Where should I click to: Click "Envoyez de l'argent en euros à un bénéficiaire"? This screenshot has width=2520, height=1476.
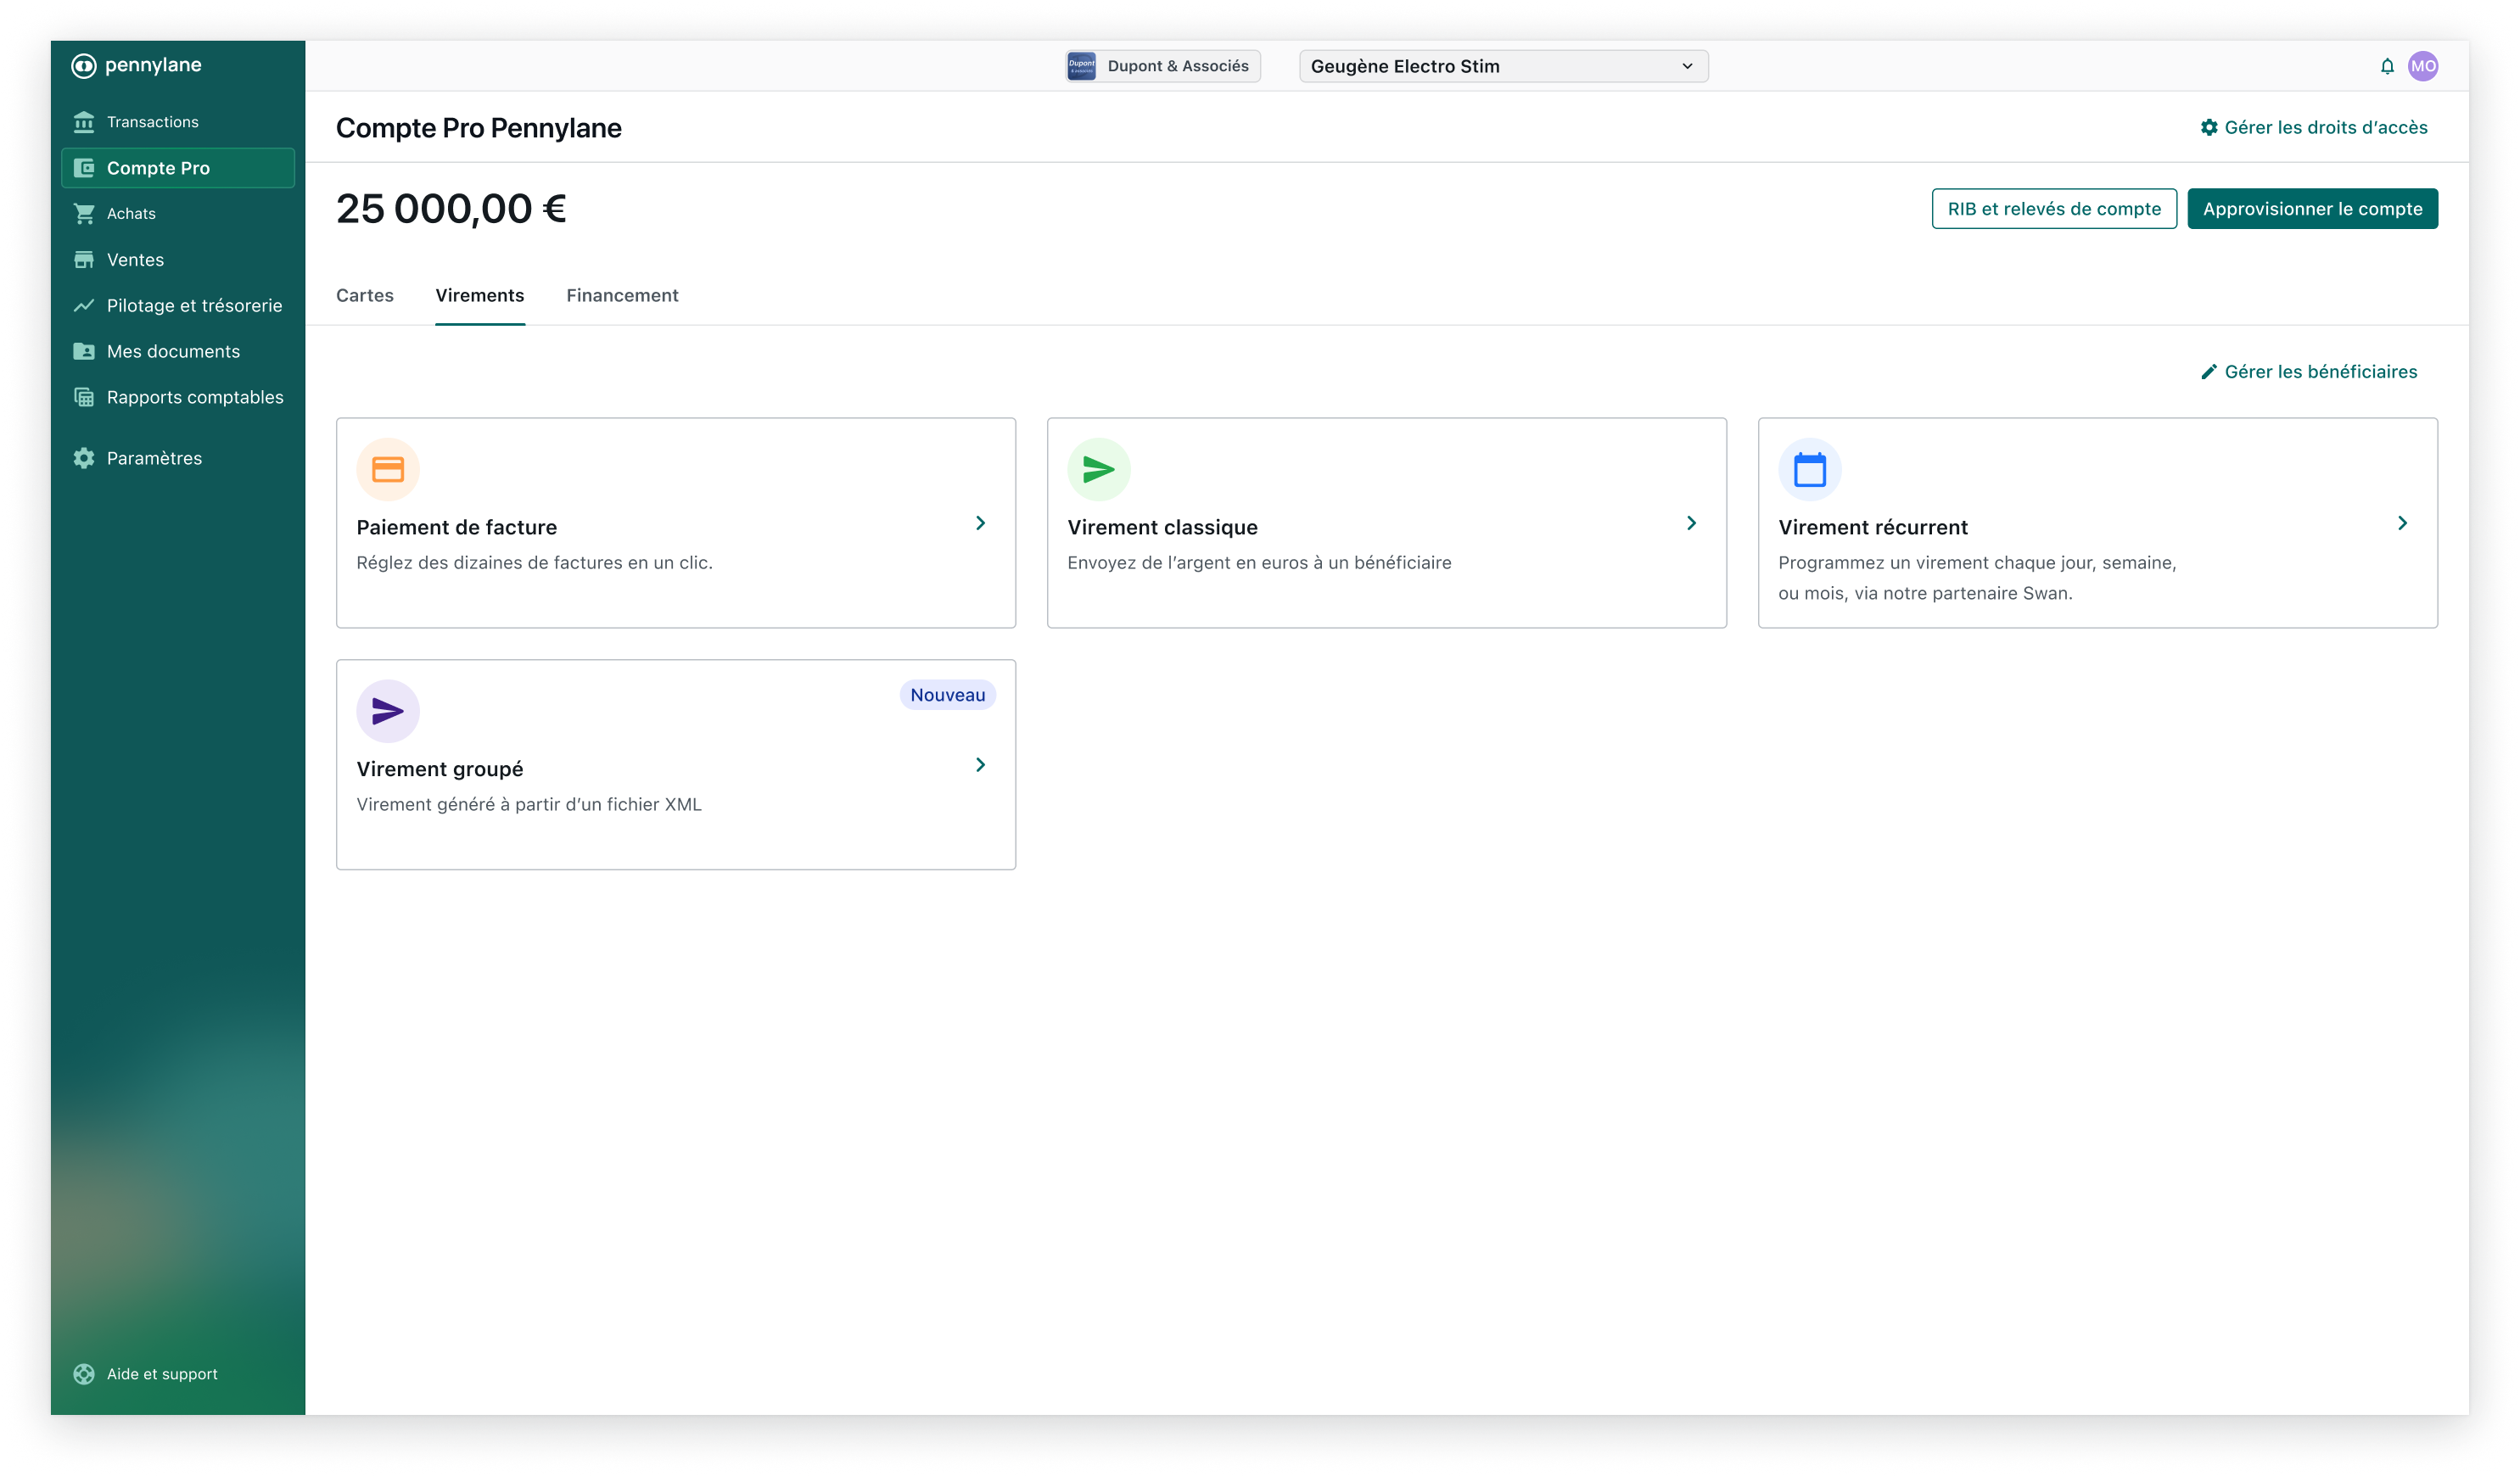tap(1259, 563)
